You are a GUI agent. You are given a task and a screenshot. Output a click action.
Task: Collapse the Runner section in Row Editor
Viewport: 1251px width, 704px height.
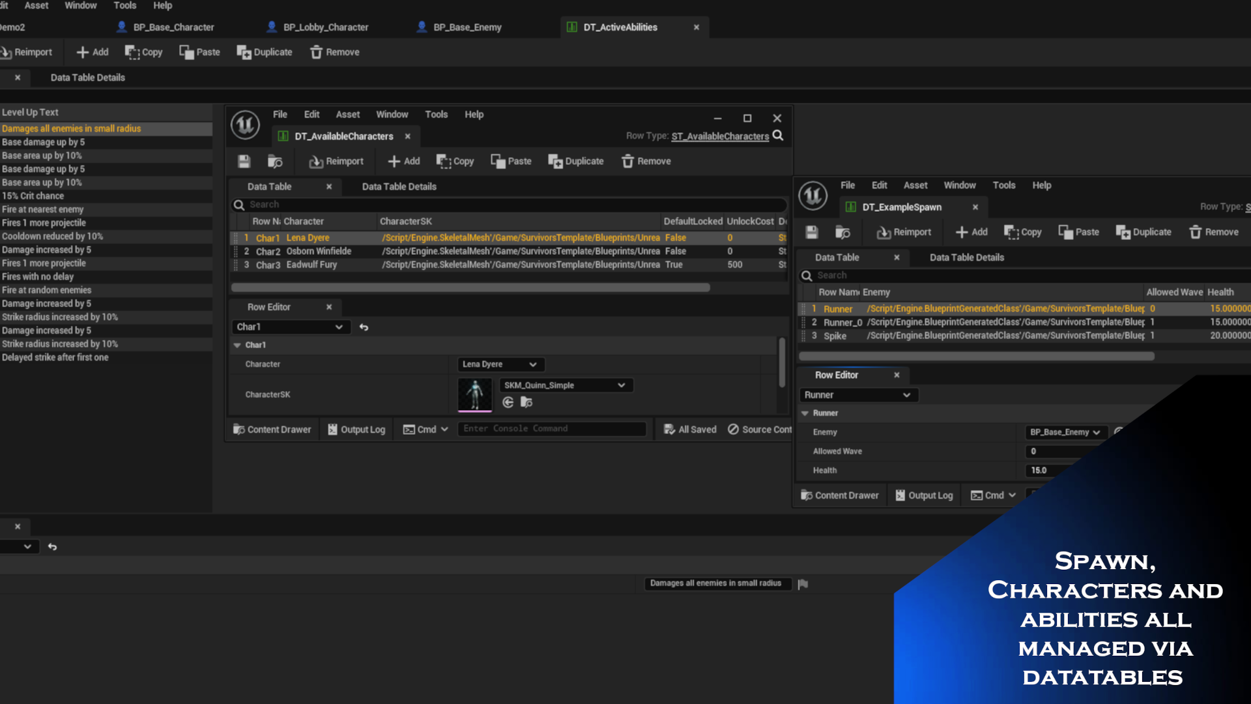(x=805, y=413)
